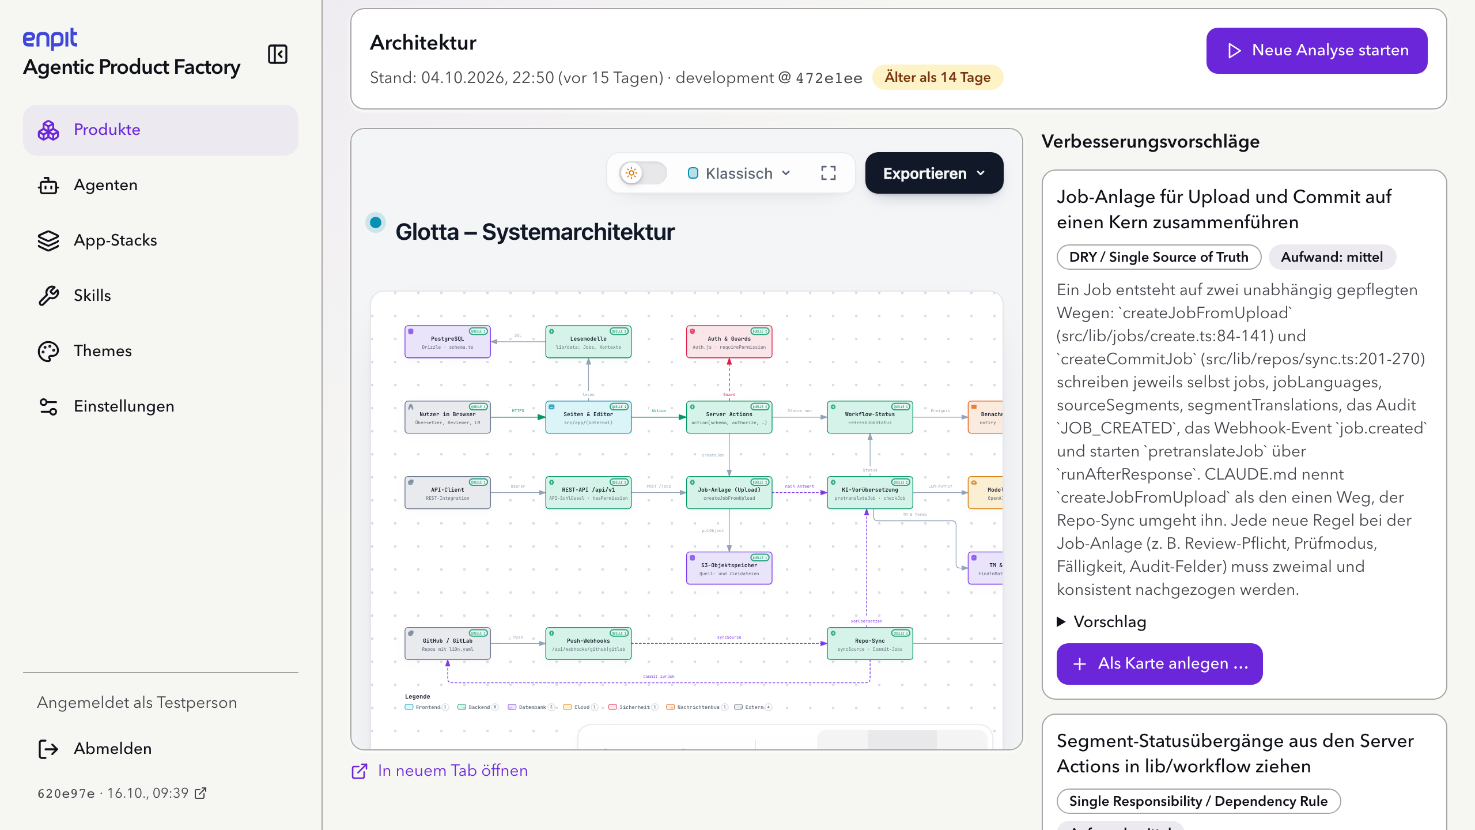Viewport: 1475px width, 830px height.
Task: Click the Aufwand: mittel tag
Action: click(1332, 257)
